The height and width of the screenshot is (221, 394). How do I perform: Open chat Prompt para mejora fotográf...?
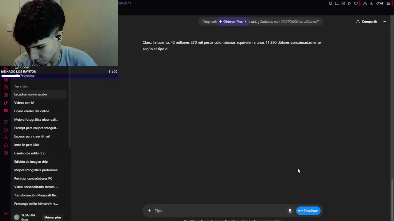pyautogui.click(x=39, y=128)
